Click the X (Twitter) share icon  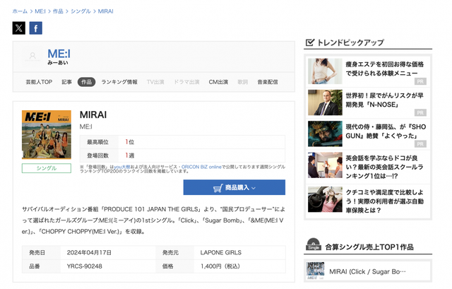click(19, 28)
